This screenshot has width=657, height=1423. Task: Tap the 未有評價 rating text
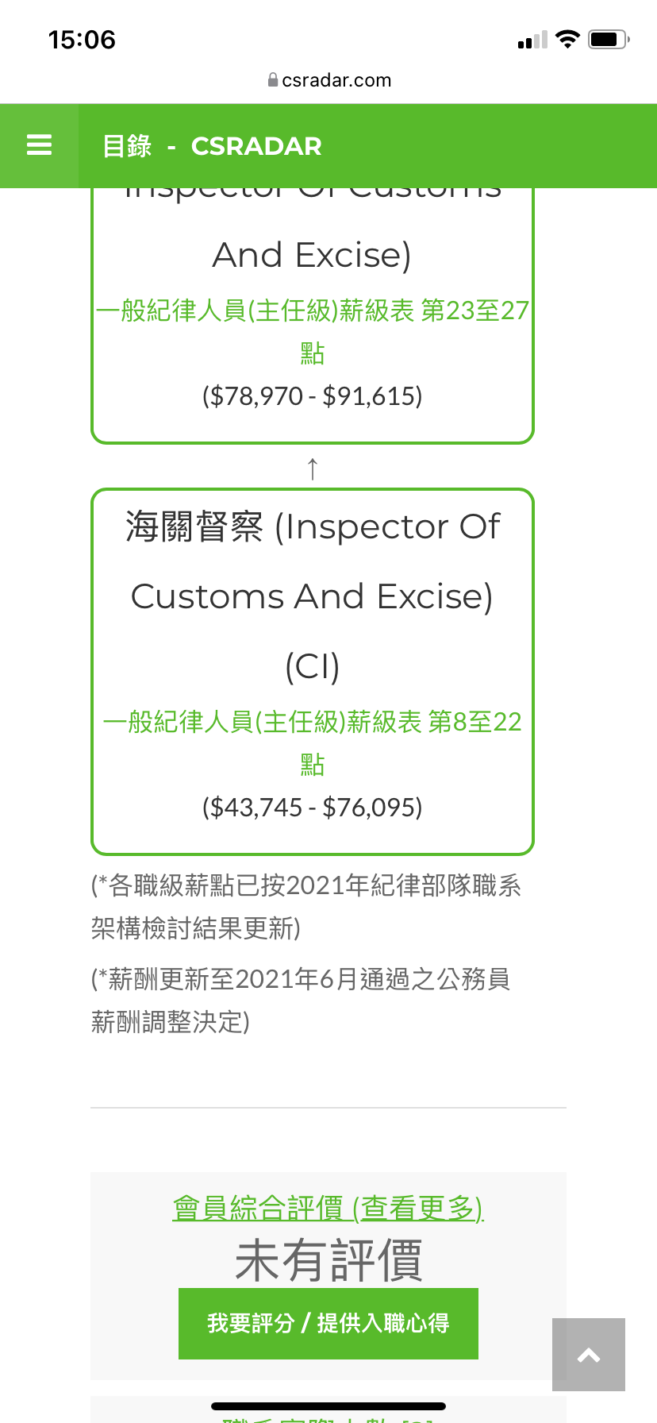point(328,1260)
